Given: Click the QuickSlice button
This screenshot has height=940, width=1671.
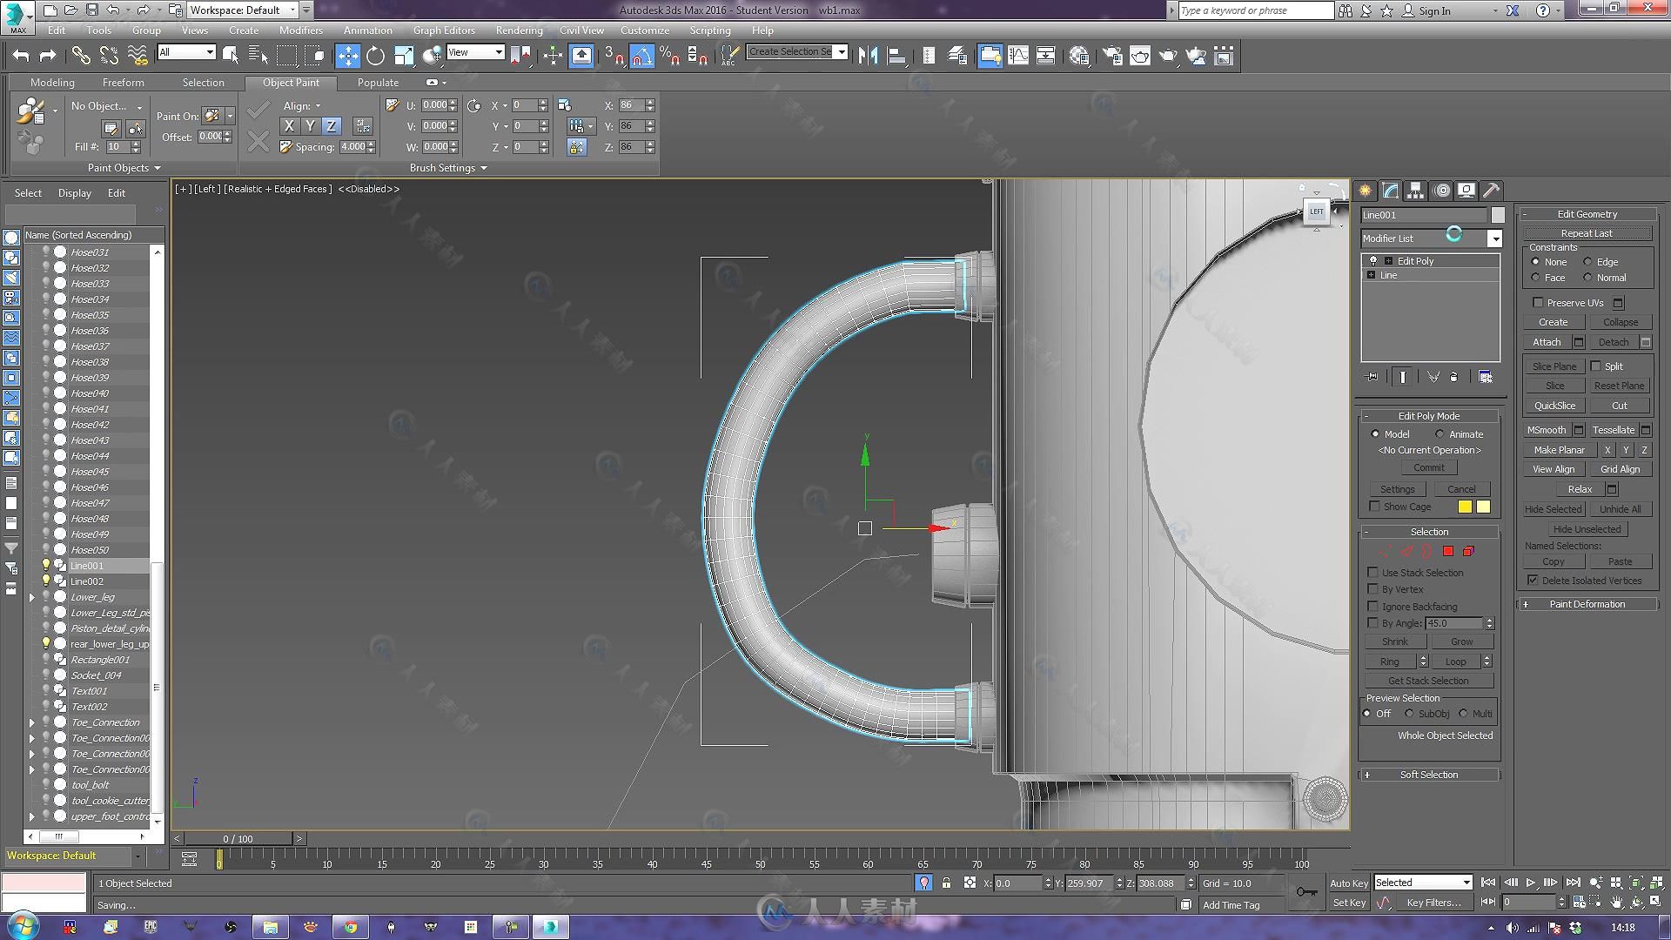Looking at the screenshot, I should click(1554, 406).
